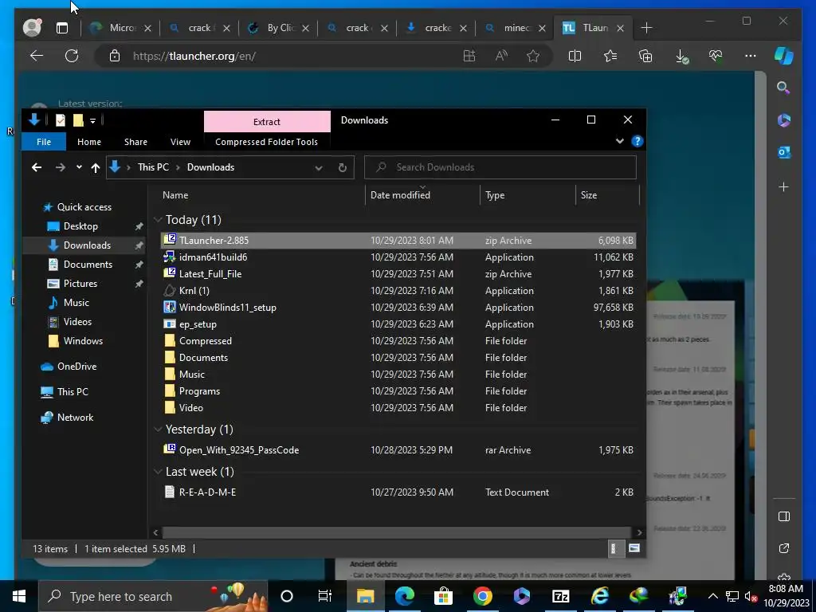Sort by the Size column header
The height and width of the screenshot is (612, 816).
[607, 195]
